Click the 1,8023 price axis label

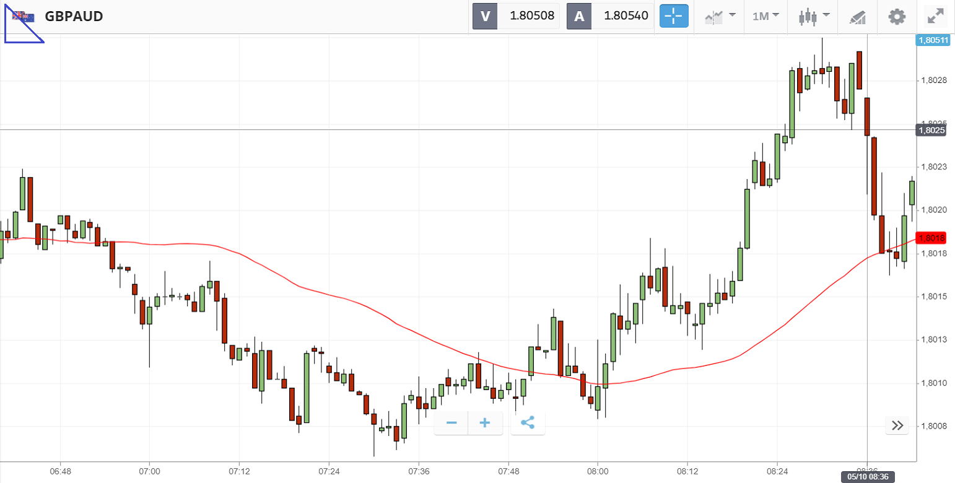point(933,167)
